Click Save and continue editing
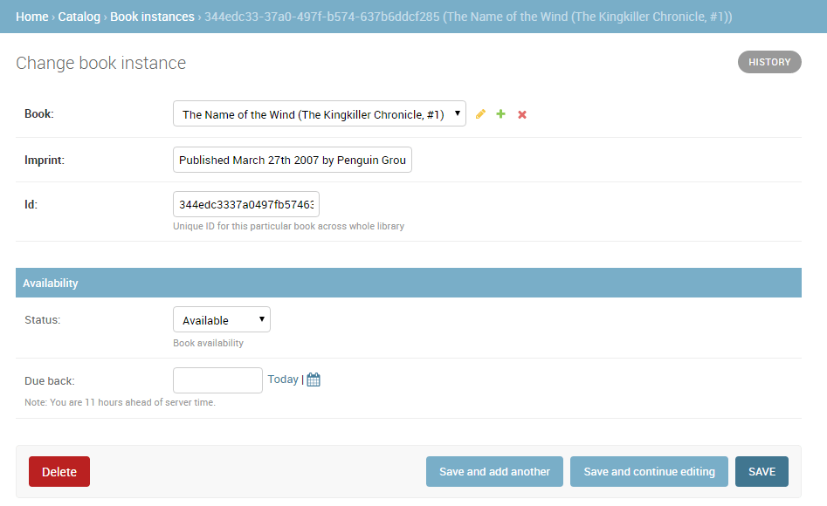827x506 pixels. (649, 471)
